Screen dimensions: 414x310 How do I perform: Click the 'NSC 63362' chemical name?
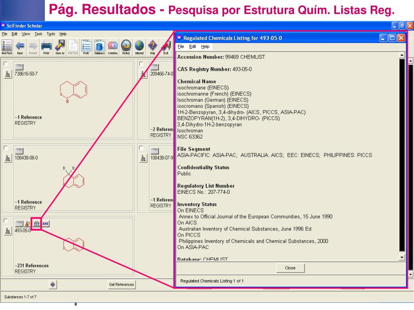190,136
